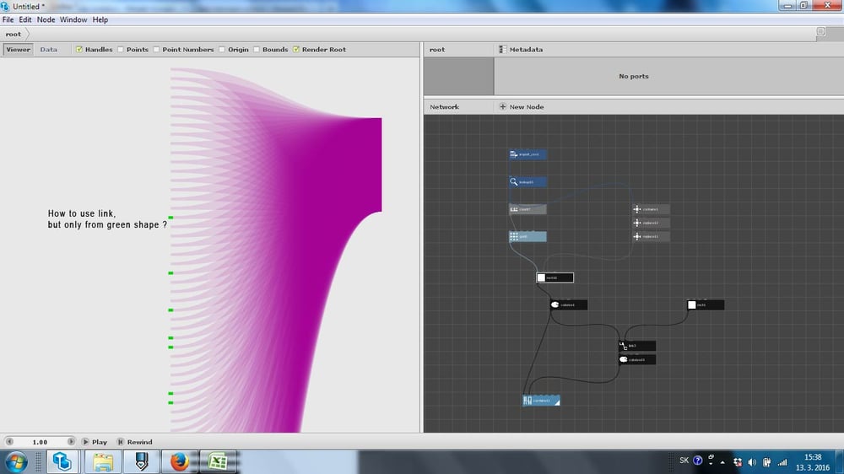The image size is (844, 474).
Task: Enable the Point Numbers checkbox
Action: [x=157, y=50]
